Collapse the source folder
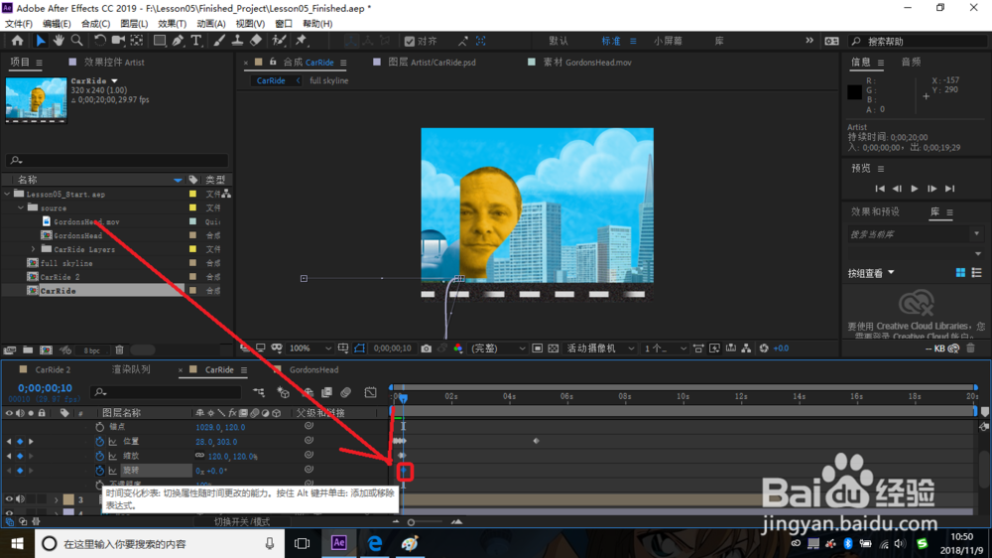 coord(21,208)
